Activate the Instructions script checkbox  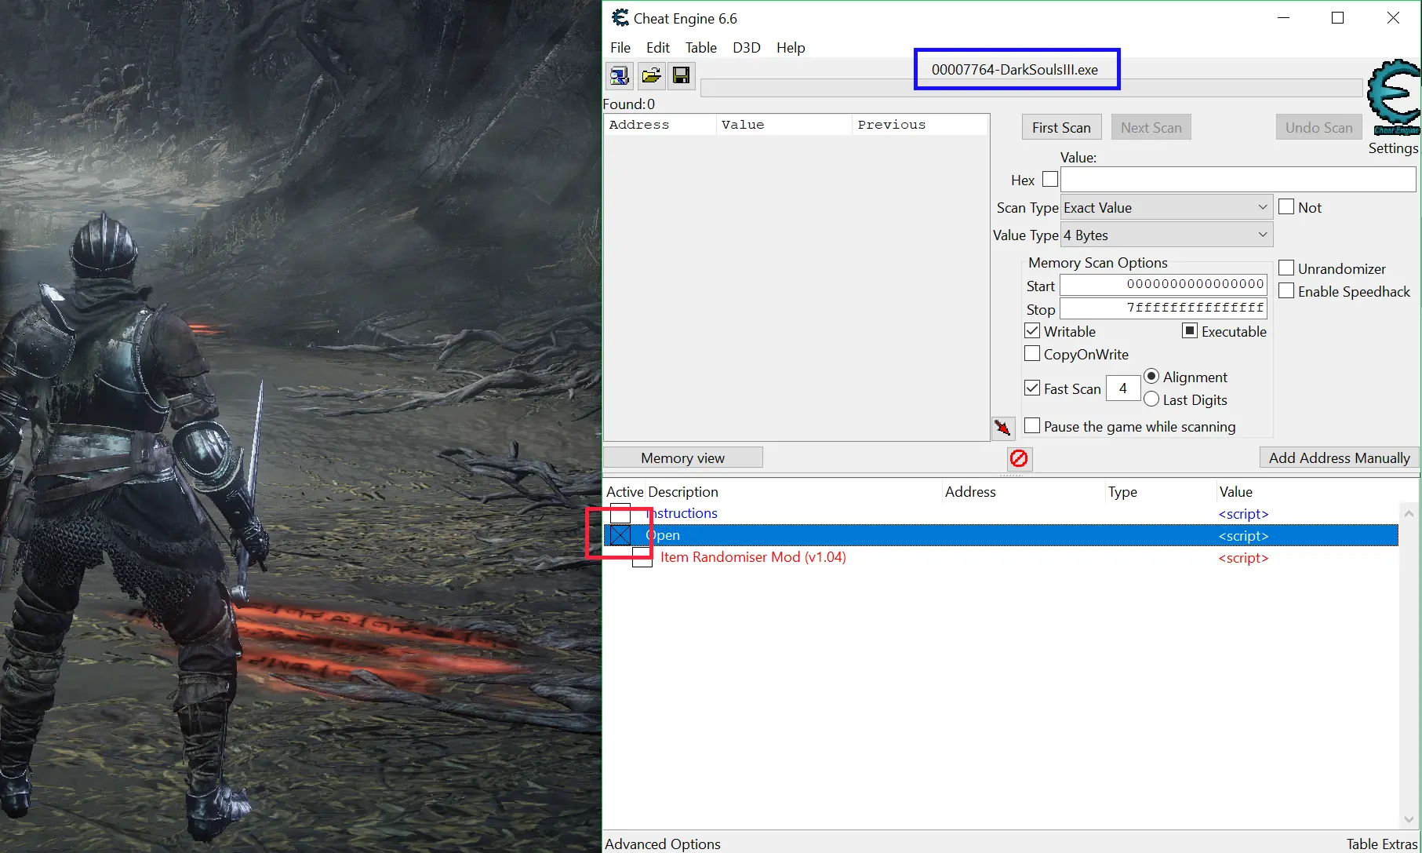[x=620, y=513]
